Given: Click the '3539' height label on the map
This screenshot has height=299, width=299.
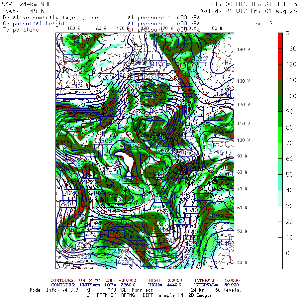Looking at the screenshot, I should tap(118, 199).
